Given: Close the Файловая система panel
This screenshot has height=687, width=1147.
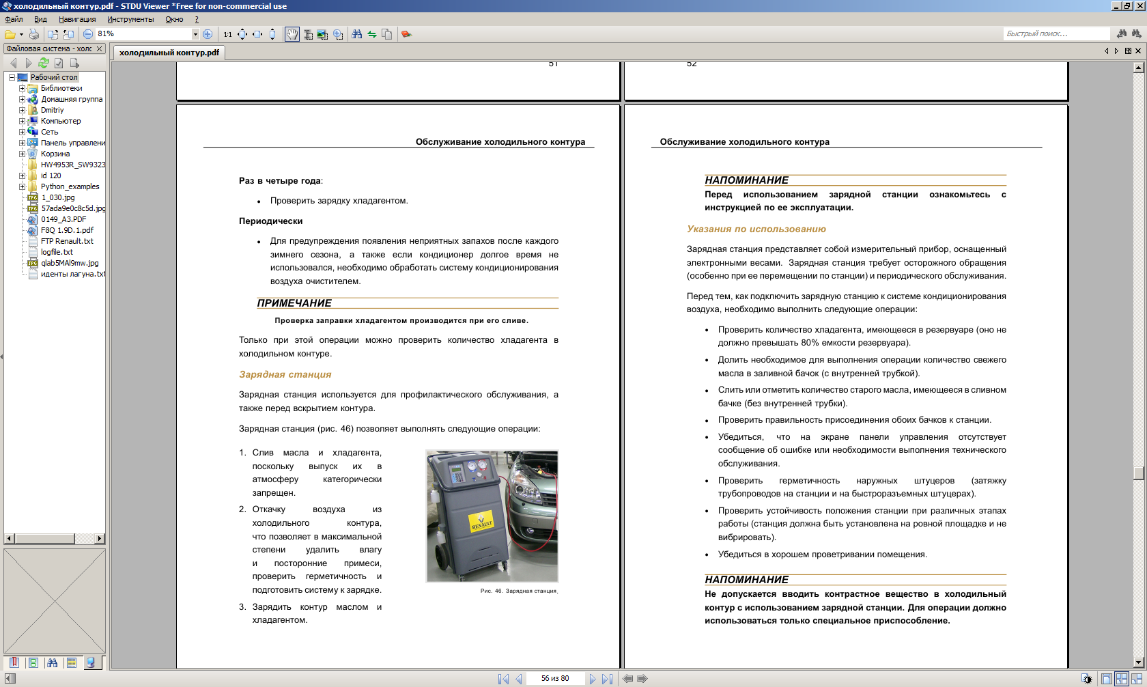Looking at the screenshot, I should (x=99, y=49).
